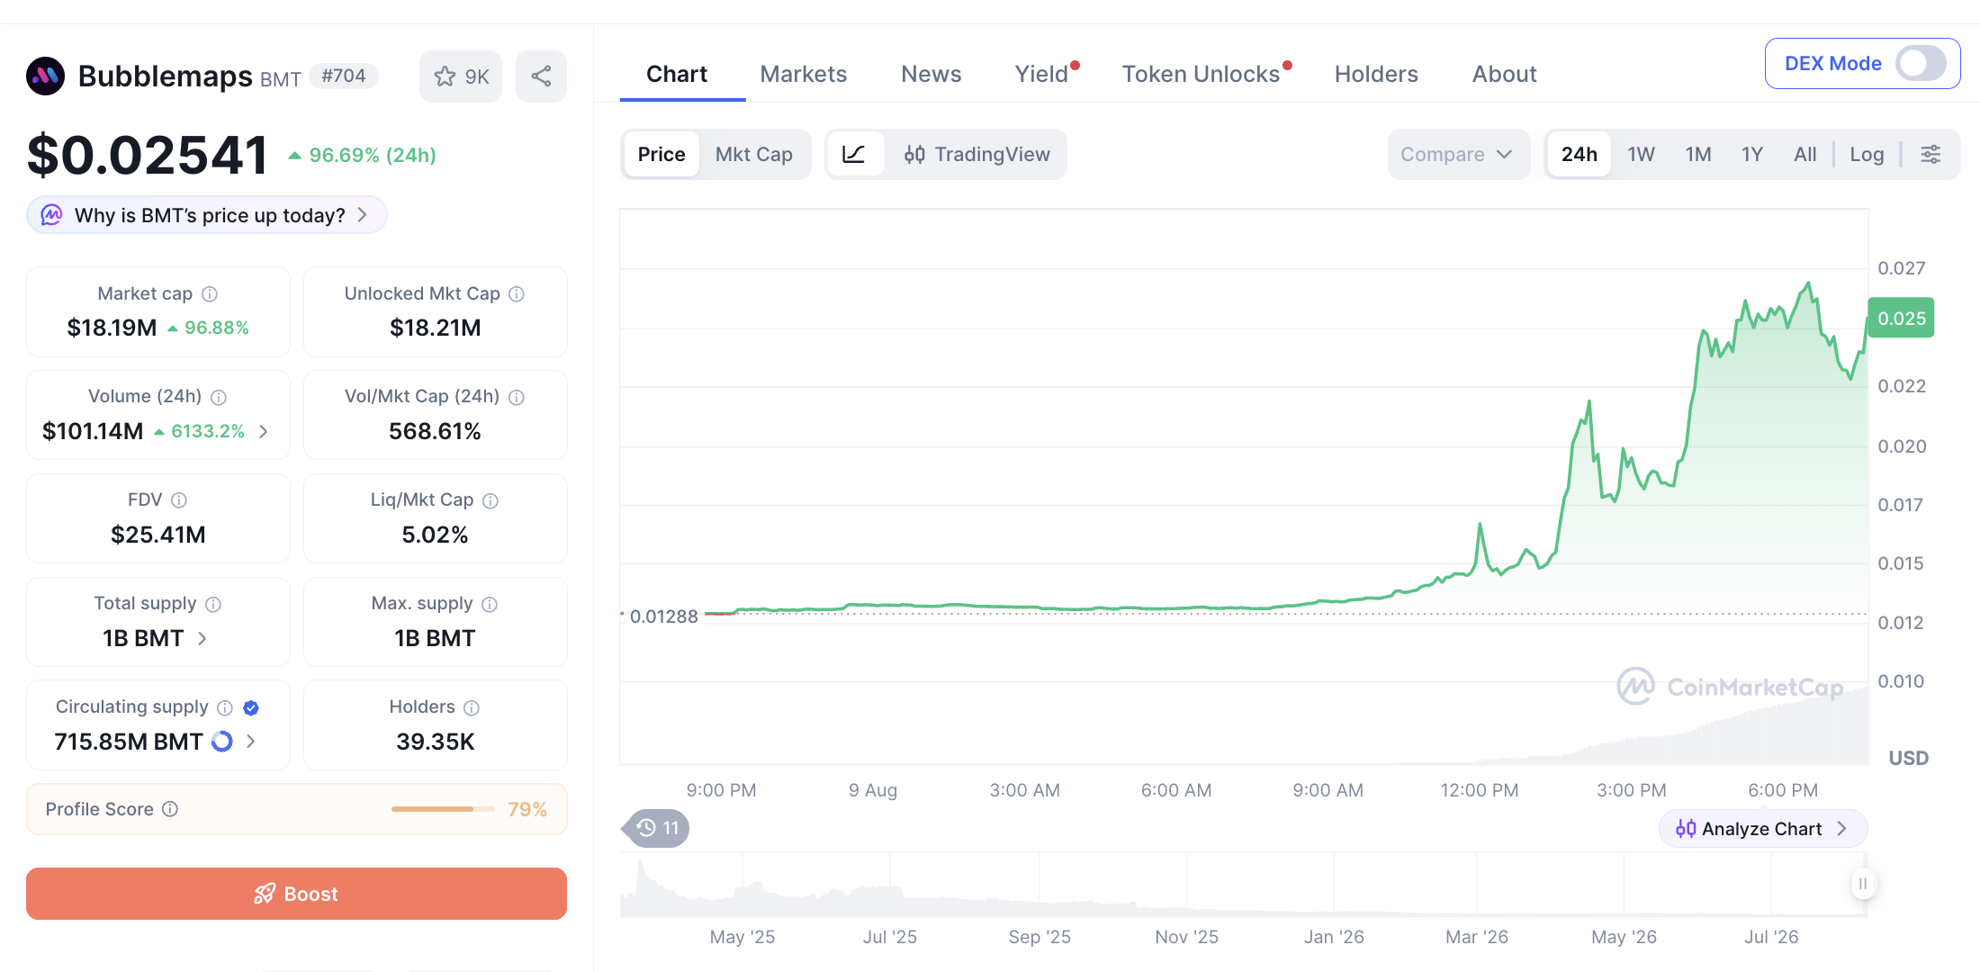Expand Volume (24h) details chevron
1980x972 pixels.
[x=264, y=432]
